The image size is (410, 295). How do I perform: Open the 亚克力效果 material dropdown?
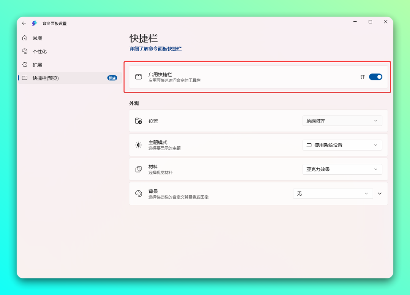(342, 169)
